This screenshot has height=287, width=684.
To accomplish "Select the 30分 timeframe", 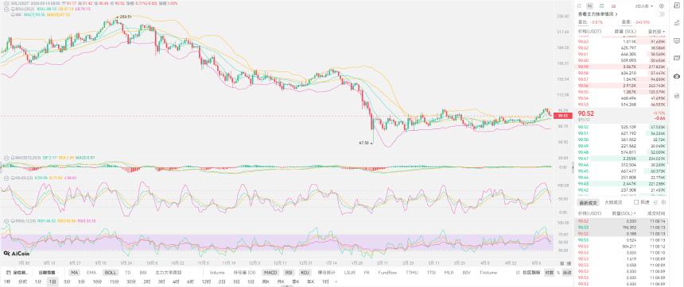I will click(x=130, y=281).
